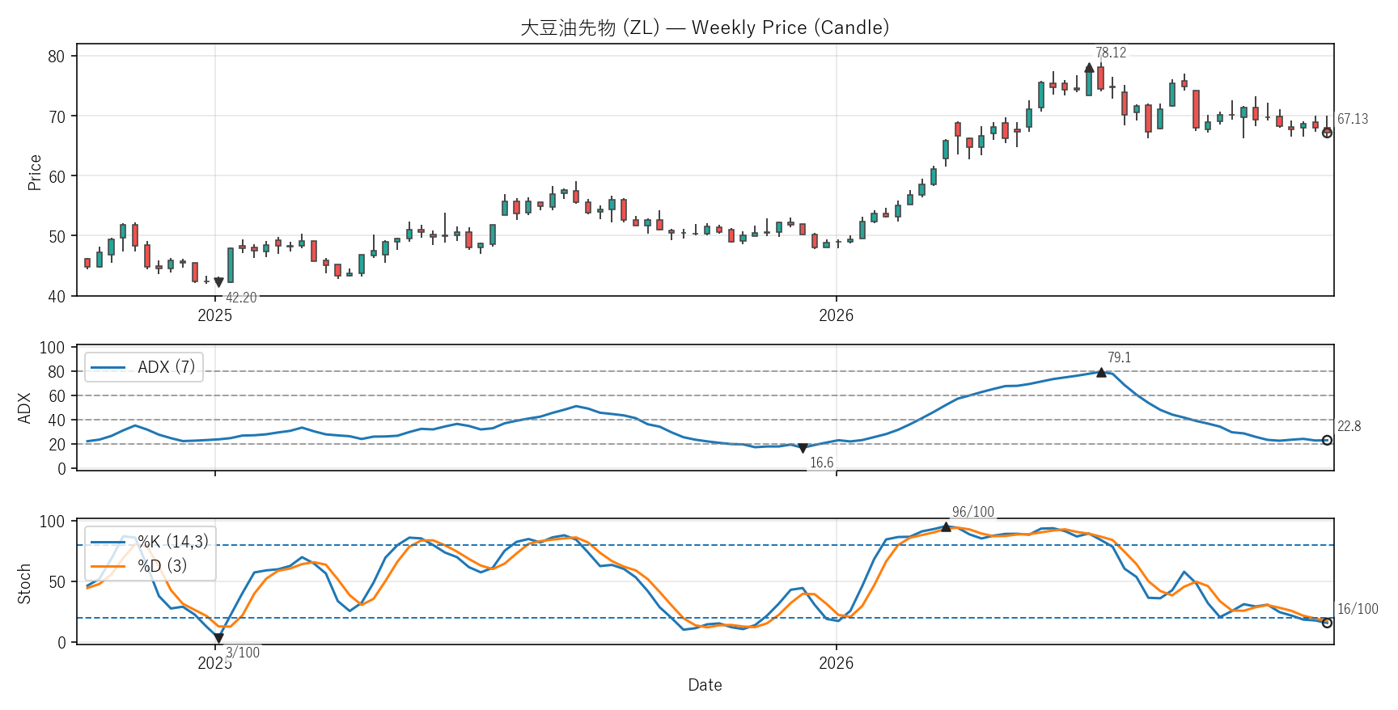Viewport: 1398px width, 710px height.
Task: Click the 60 tick on the Price axis
Action: pyautogui.click(x=57, y=176)
